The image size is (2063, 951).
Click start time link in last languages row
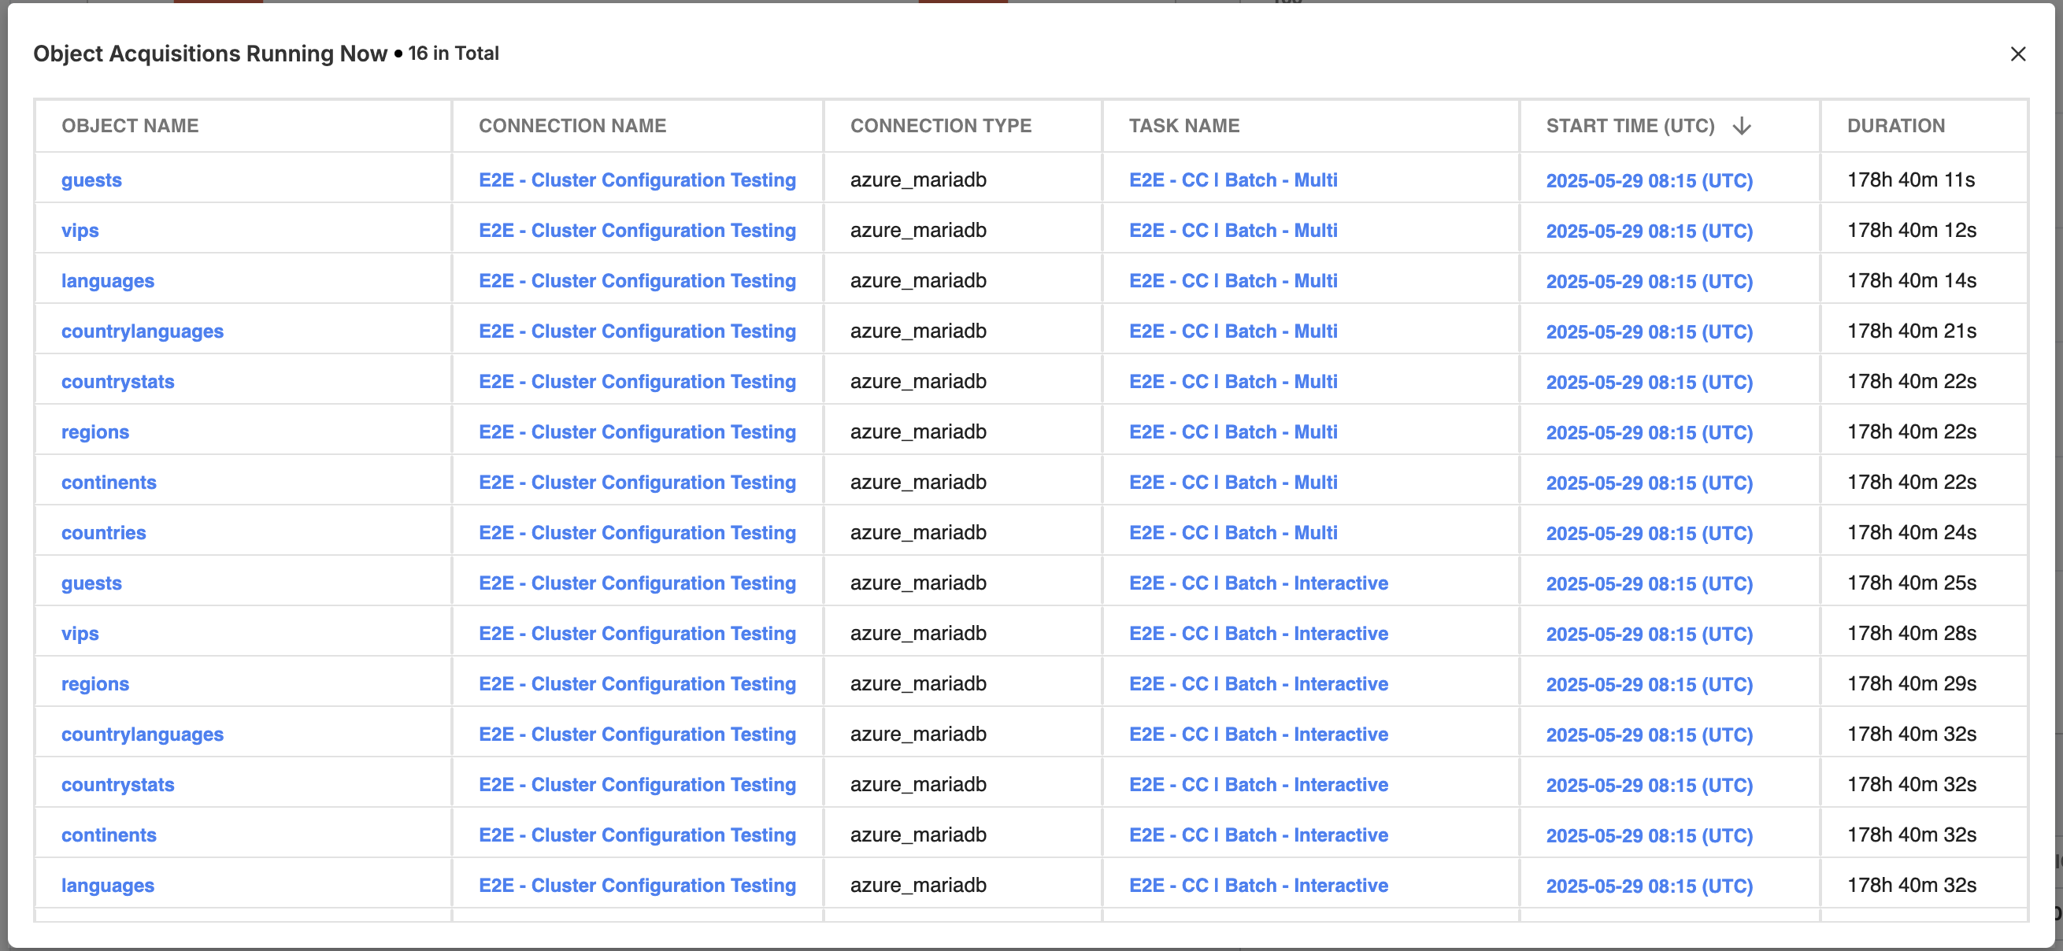click(1648, 886)
